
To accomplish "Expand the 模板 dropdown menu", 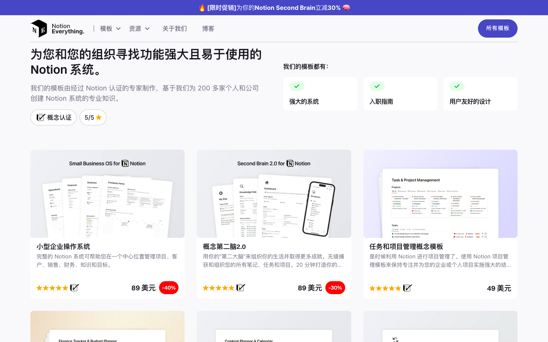I will coord(110,28).
